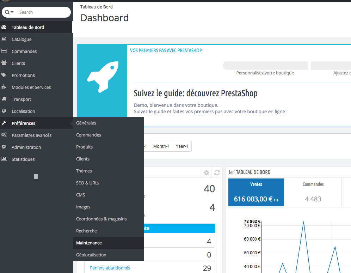Screen dimensions: 351x273
Task: Open the dashboard panel gear settings icon
Action: pos(207,172)
